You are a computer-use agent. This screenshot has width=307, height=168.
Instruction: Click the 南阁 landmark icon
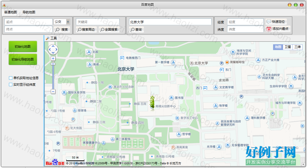click(89, 64)
